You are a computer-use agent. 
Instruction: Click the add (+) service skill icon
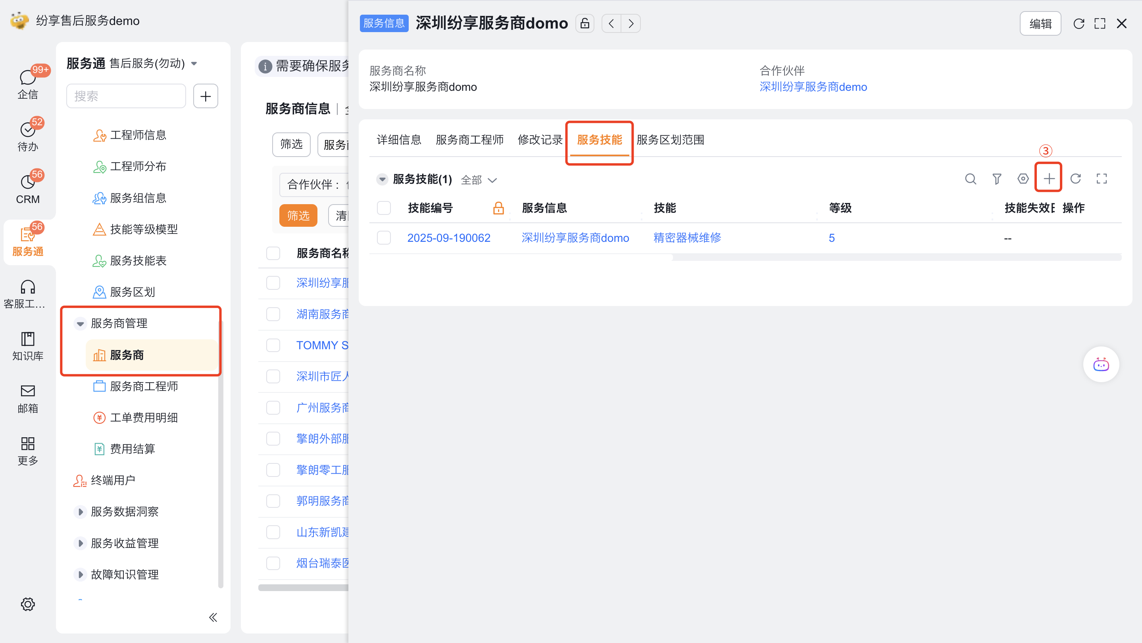(x=1048, y=178)
